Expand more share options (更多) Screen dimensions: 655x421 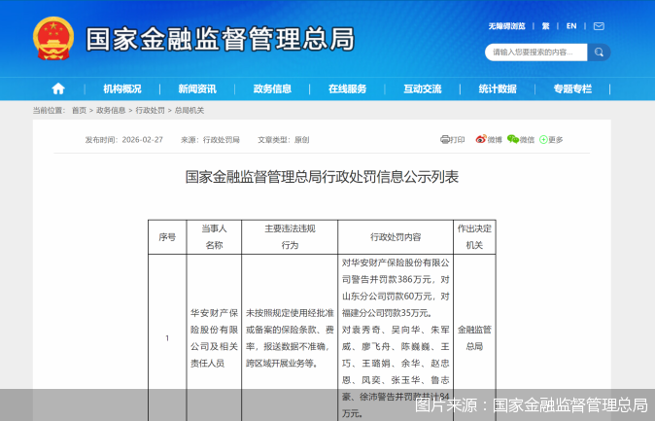pos(551,140)
